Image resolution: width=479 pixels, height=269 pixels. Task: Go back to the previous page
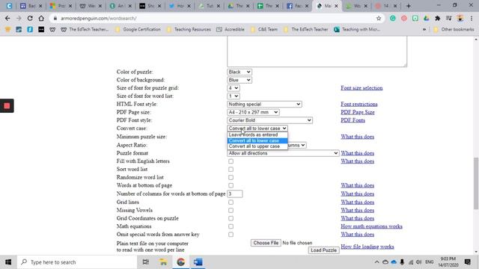click(7, 18)
